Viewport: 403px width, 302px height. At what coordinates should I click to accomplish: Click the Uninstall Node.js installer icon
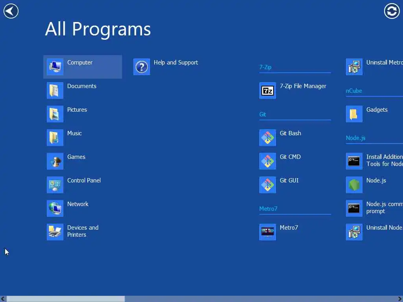point(354,232)
